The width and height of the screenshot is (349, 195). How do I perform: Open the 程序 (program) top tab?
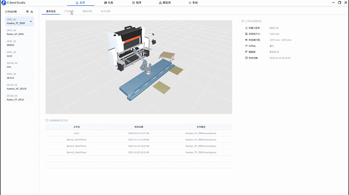(x=137, y=3)
